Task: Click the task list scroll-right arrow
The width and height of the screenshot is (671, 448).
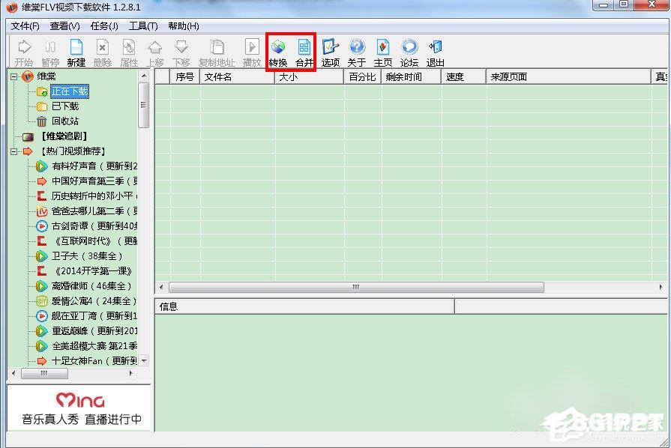Action: tap(661, 287)
